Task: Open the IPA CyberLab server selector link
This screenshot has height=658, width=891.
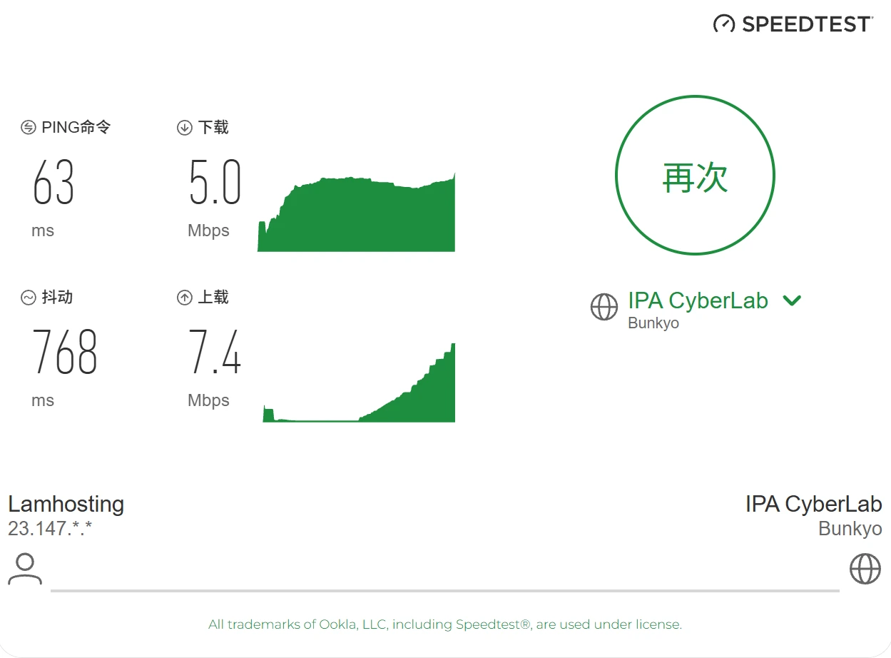Action: tap(698, 300)
